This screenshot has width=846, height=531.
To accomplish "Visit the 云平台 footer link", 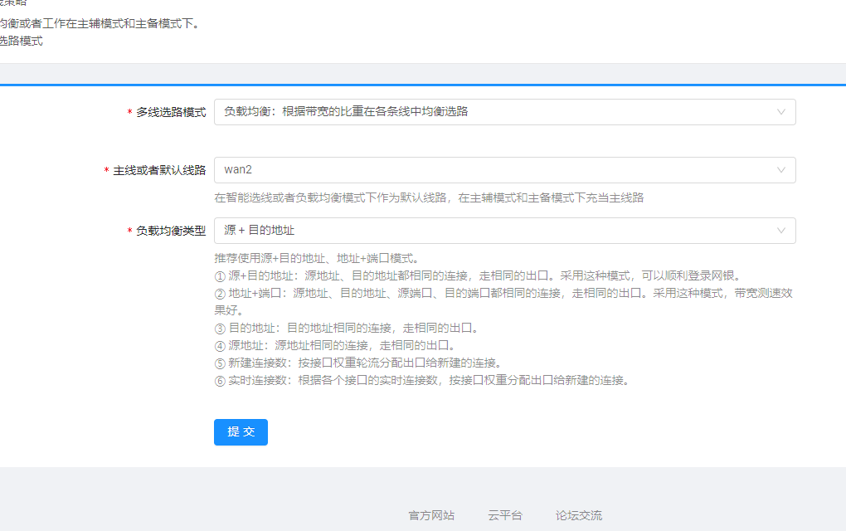I will (x=505, y=515).
